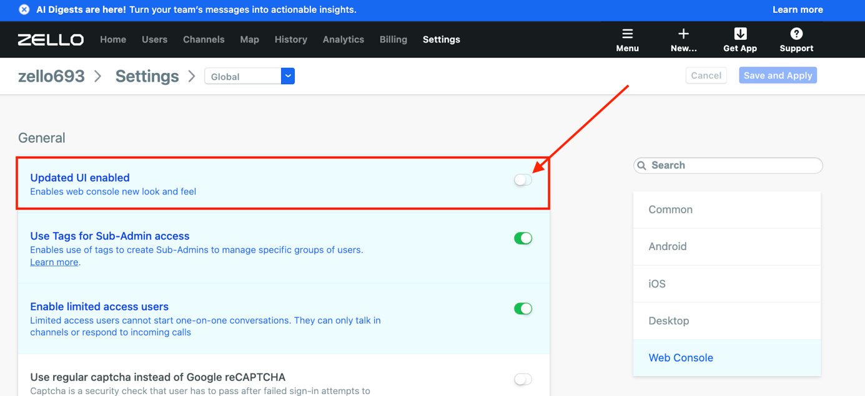Image resolution: width=865 pixels, height=396 pixels.
Task: Click the Save and Apply button
Action: [778, 75]
